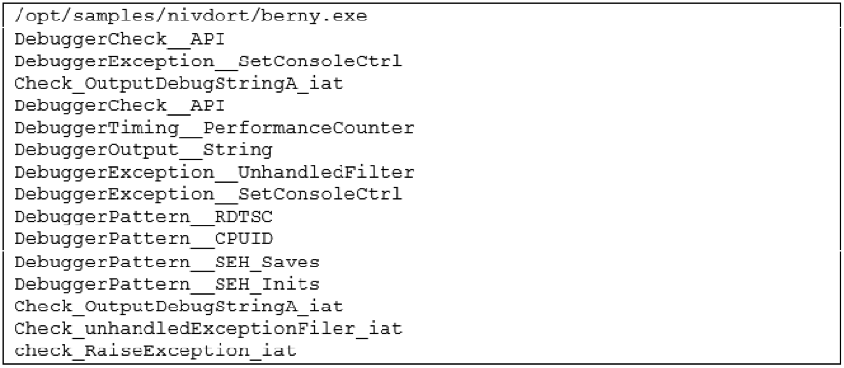Select the first DebuggerCheck__API line
844x368 pixels.
tap(119, 39)
